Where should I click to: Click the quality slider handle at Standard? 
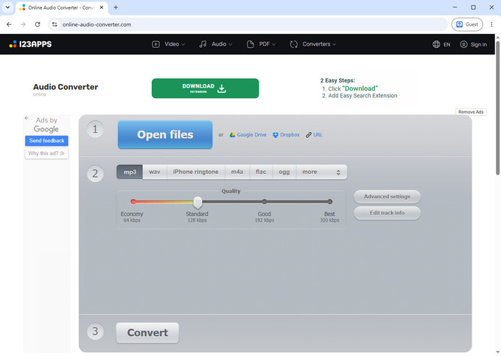tap(197, 202)
